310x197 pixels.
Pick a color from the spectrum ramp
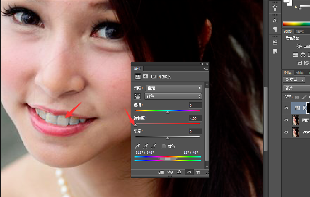pyautogui.click(x=296, y=24)
